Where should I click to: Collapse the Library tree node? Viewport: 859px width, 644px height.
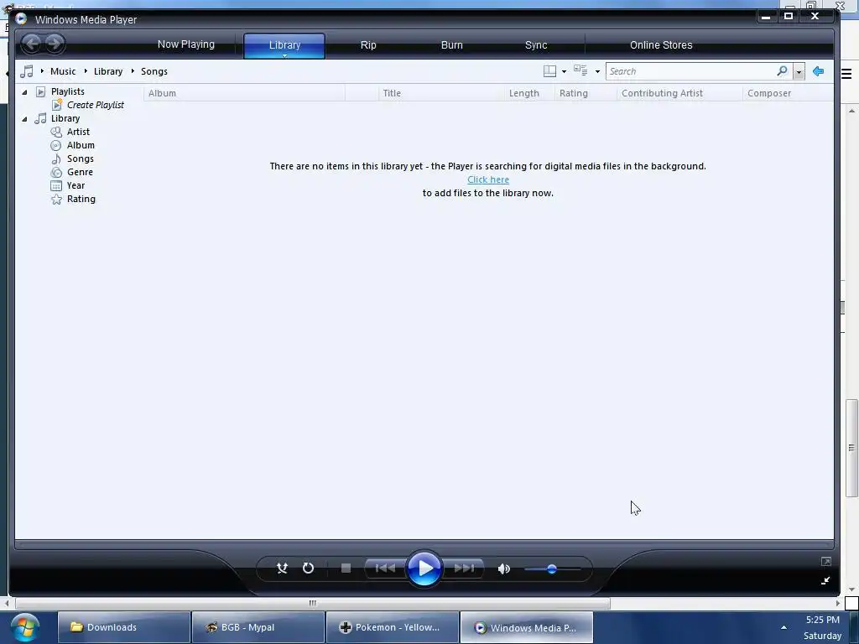pos(24,119)
